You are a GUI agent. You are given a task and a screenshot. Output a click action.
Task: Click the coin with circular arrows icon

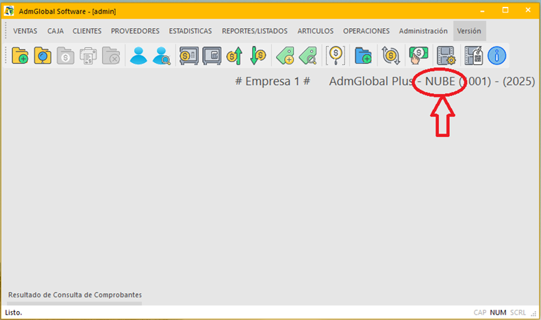point(390,56)
